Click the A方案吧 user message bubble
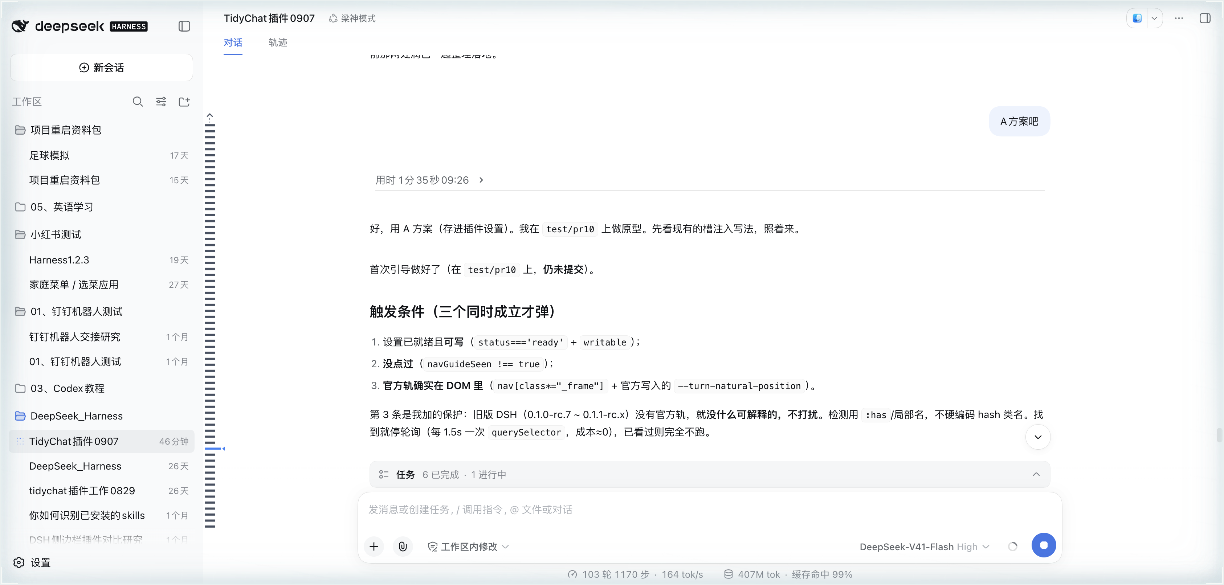 pos(1019,121)
